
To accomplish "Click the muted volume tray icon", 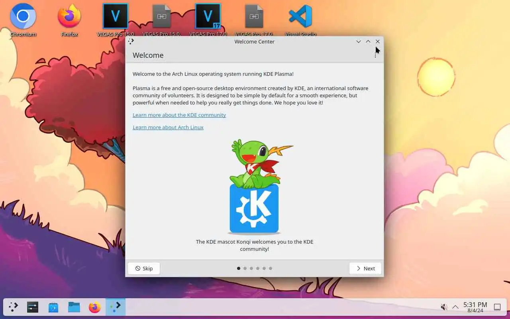I will click(x=443, y=307).
